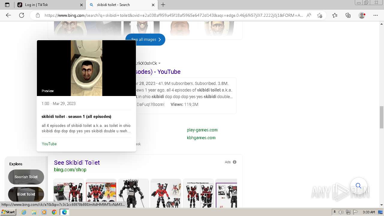This screenshot has width=384, height=216.
Task: Open the See Skibidi Toilet heading
Action: 77,163
